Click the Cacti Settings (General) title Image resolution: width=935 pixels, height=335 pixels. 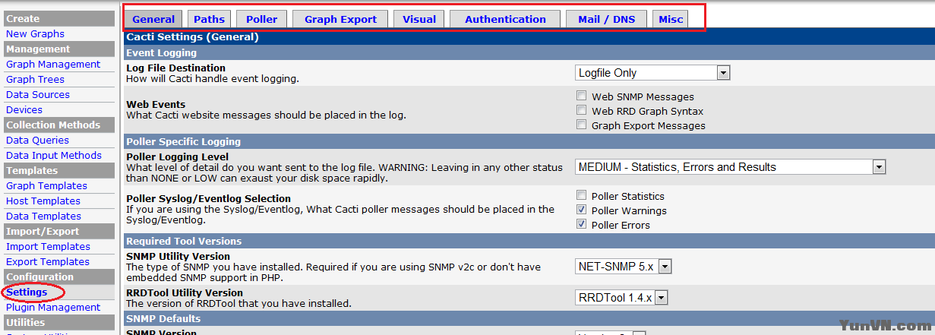192,36
